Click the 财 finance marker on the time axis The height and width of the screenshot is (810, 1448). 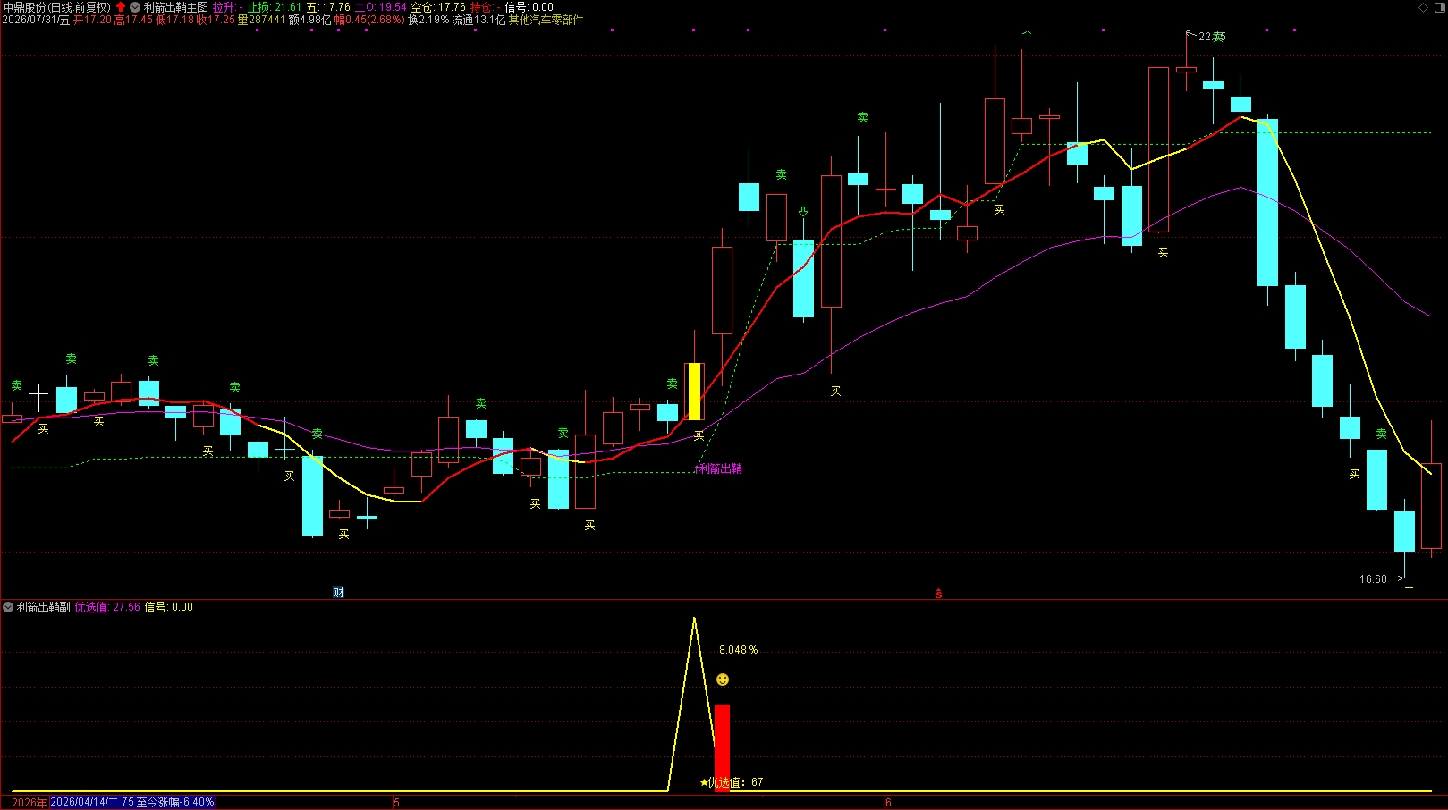338,593
